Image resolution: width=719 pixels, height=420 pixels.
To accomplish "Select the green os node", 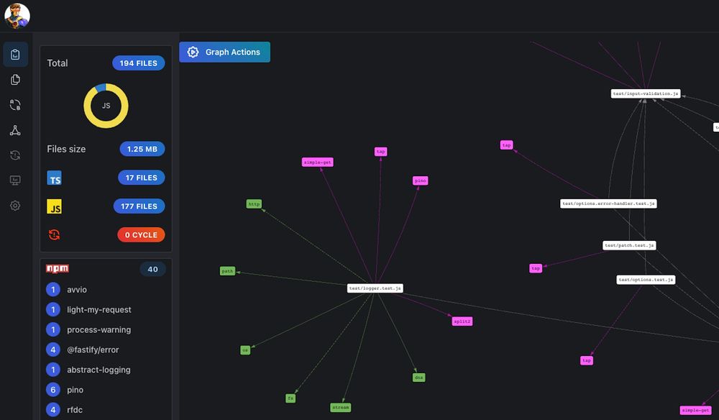I will pyautogui.click(x=245, y=350).
